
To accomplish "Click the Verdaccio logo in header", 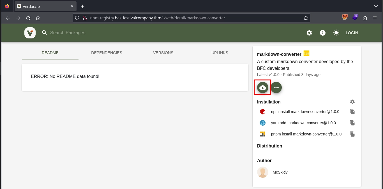I will [x=30, y=33].
